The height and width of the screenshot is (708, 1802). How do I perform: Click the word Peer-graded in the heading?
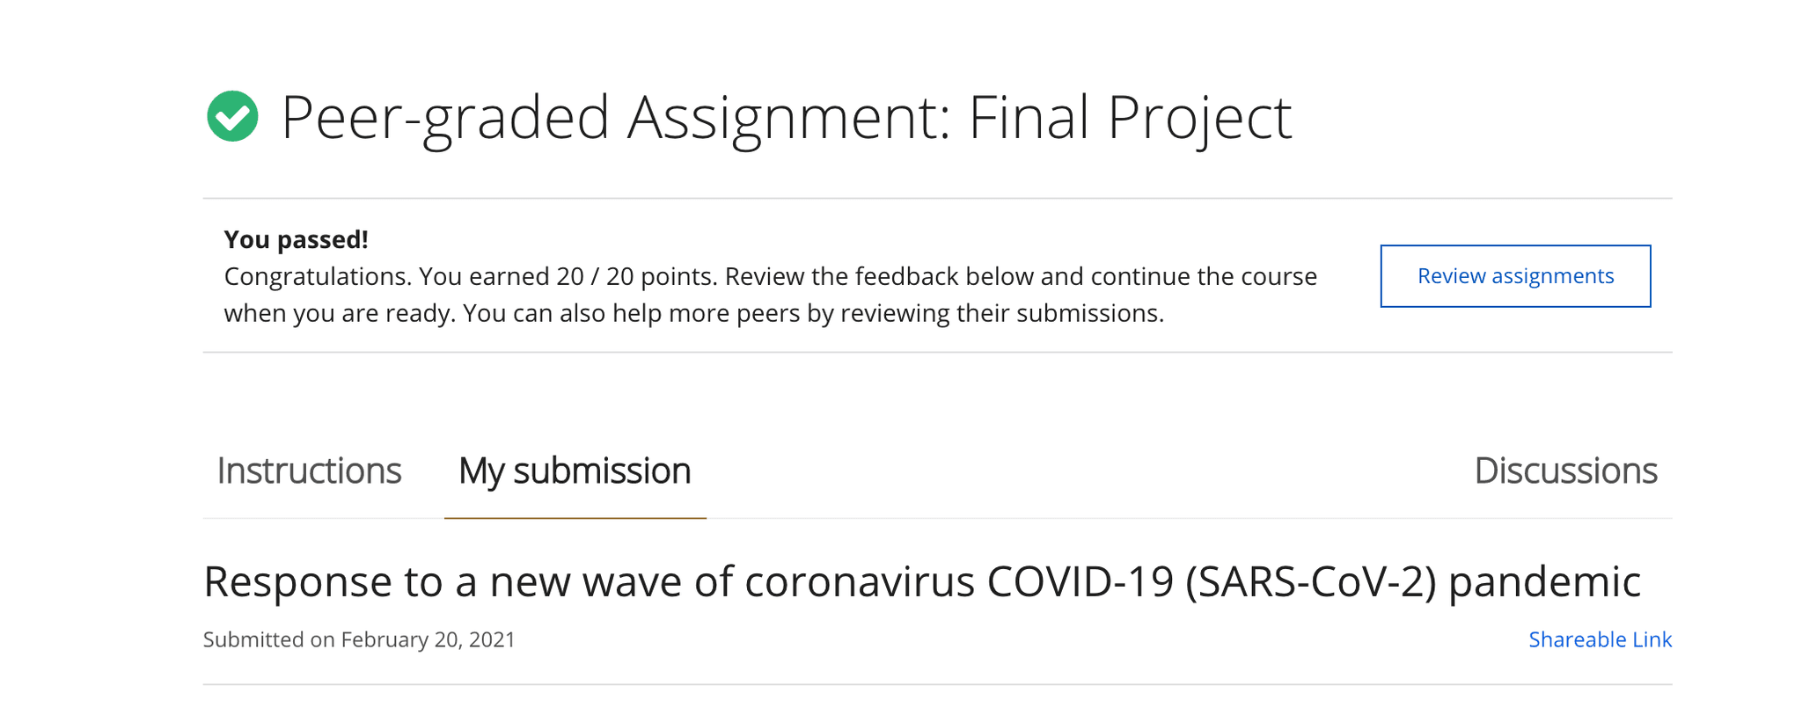[444, 118]
